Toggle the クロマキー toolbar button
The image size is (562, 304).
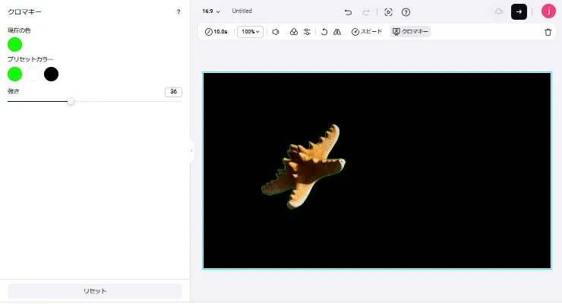tap(410, 32)
